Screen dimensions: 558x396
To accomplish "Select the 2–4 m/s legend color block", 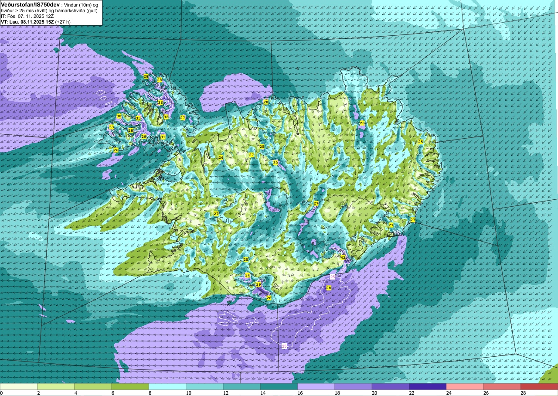I will tap(56, 386).
